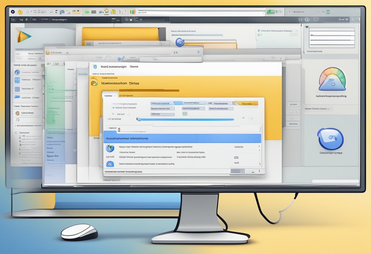Click the round blue disk icon

[330, 138]
